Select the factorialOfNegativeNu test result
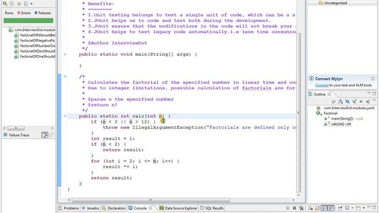 pyautogui.click(x=34, y=41)
